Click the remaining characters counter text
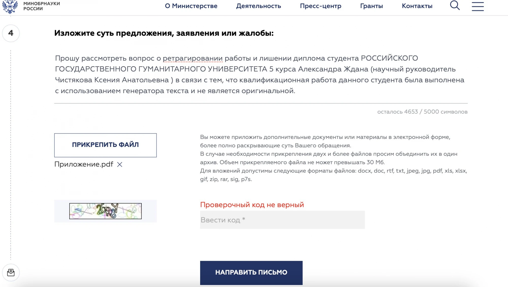Viewport: 508px width, 287px height. click(x=422, y=112)
